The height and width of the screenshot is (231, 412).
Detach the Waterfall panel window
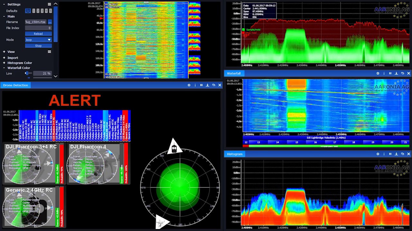coord(402,73)
